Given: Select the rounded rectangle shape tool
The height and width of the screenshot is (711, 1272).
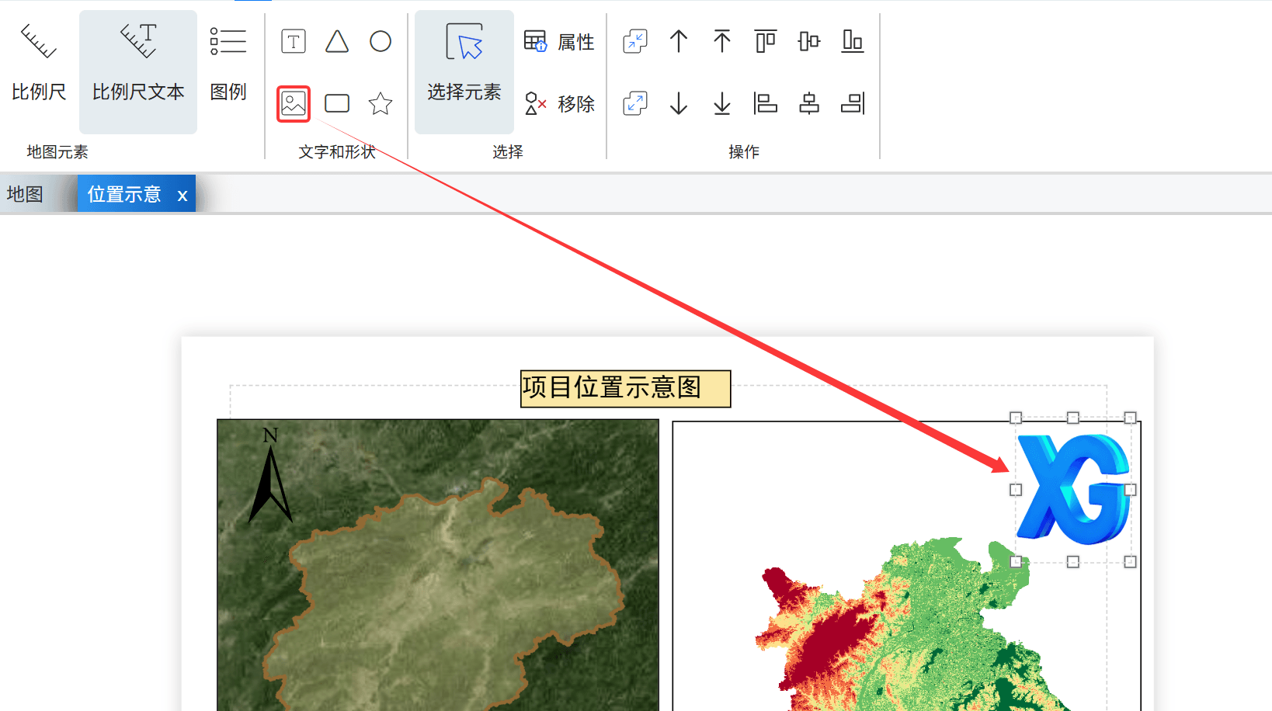Looking at the screenshot, I should 337,103.
